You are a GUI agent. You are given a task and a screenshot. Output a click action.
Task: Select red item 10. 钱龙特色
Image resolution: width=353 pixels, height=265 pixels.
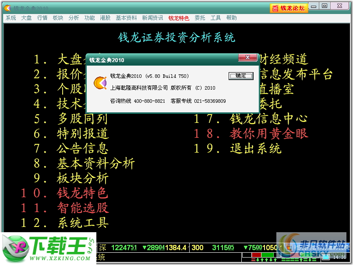(x=64, y=193)
